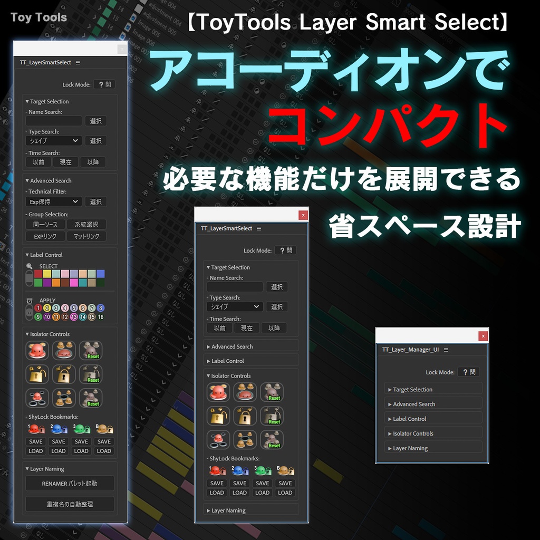The width and height of the screenshot is (540, 540).
Task: Open the TT_LayerSmartSelect hamburger menu
Action: (x=78, y=63)
